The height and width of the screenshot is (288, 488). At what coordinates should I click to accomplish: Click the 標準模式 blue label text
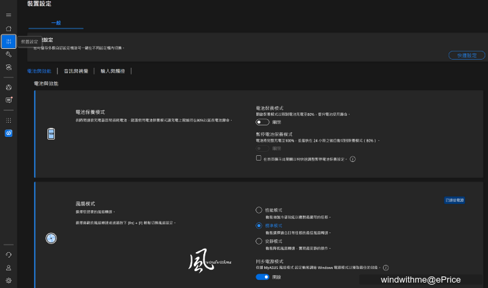(274, 226)
